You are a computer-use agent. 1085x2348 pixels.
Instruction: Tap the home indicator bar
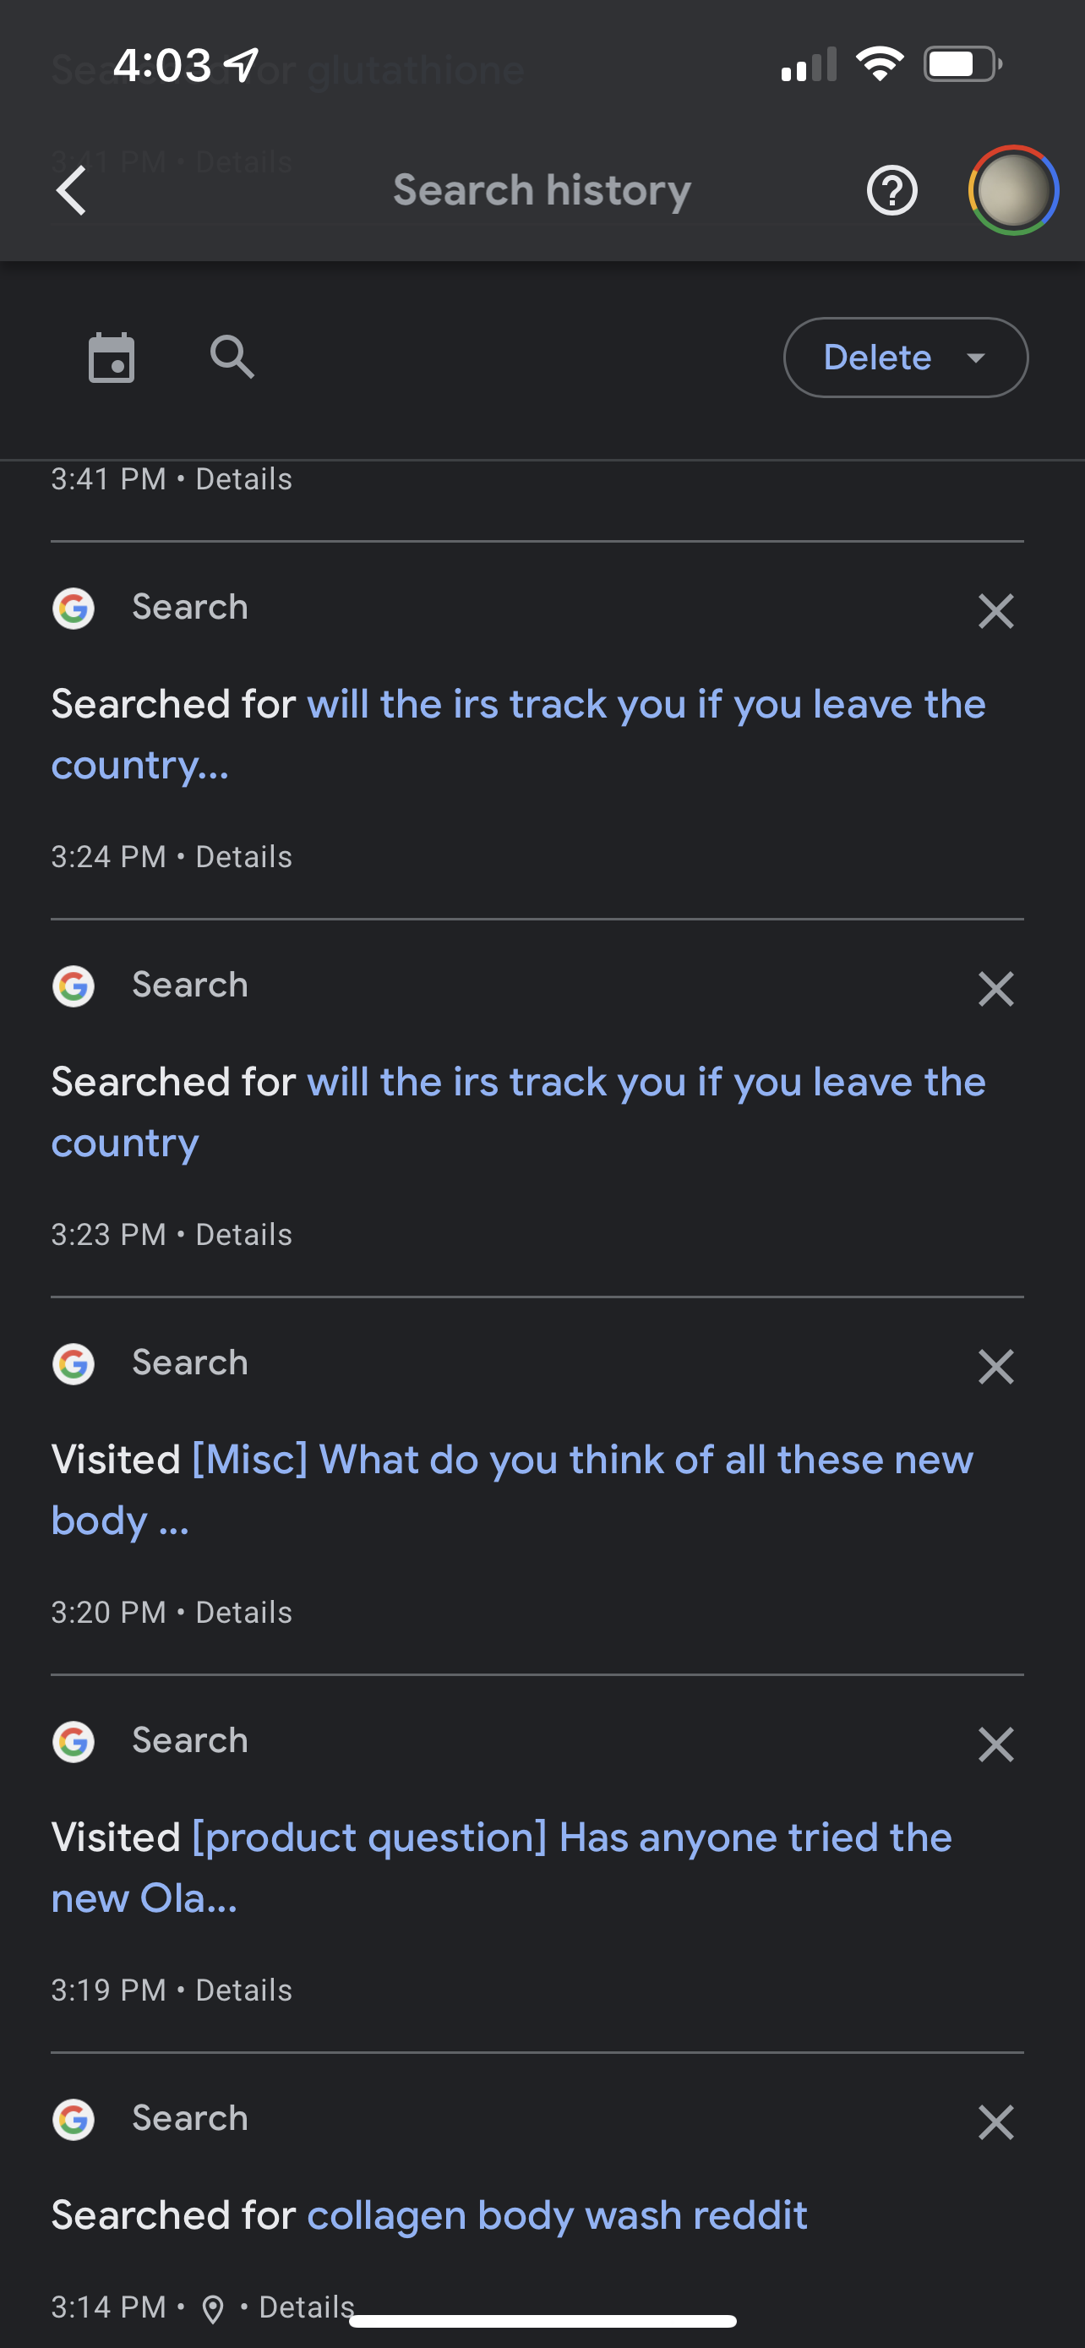coord(542,2322)
